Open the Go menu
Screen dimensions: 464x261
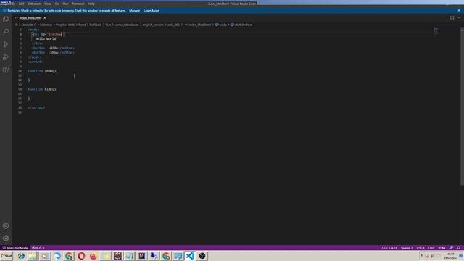pos(57,4)
